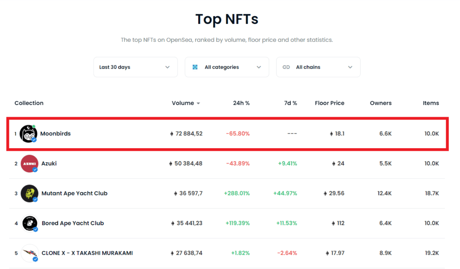
Task: Open the Azuki collection name link
Action: 49,163
